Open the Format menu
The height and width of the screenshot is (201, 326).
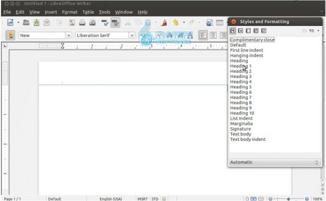tap(70, 12)
